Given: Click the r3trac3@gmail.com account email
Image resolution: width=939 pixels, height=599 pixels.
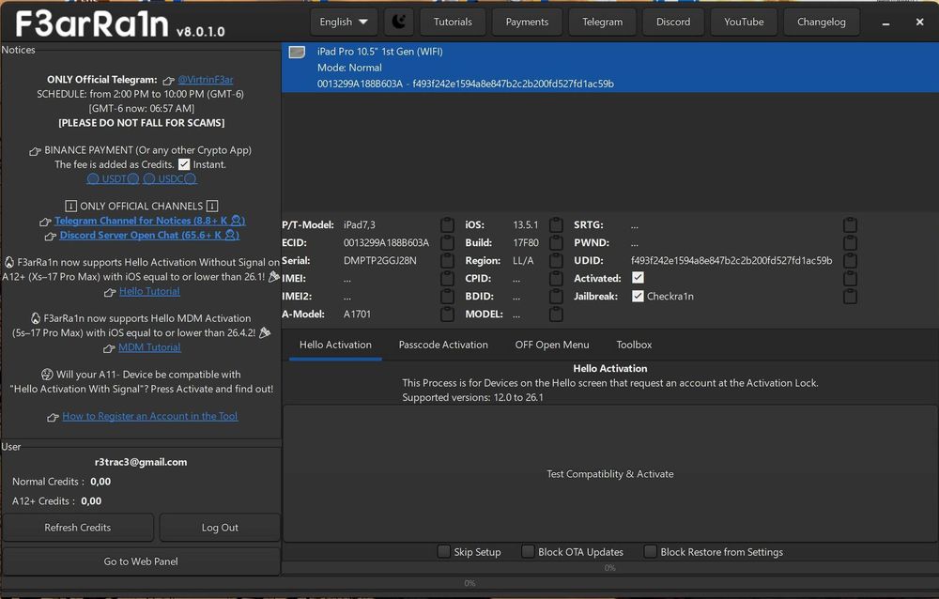Looking at the screenshot, I should pyautogui.click(x=141, y=463).
